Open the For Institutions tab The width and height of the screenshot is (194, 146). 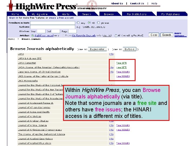(137, 14)
